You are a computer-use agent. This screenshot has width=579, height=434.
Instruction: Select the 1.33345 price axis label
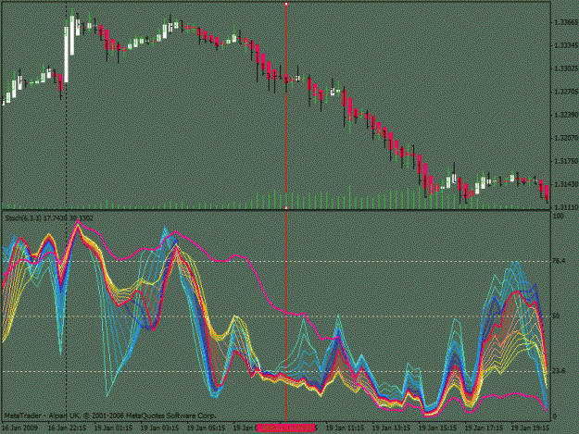566,45
